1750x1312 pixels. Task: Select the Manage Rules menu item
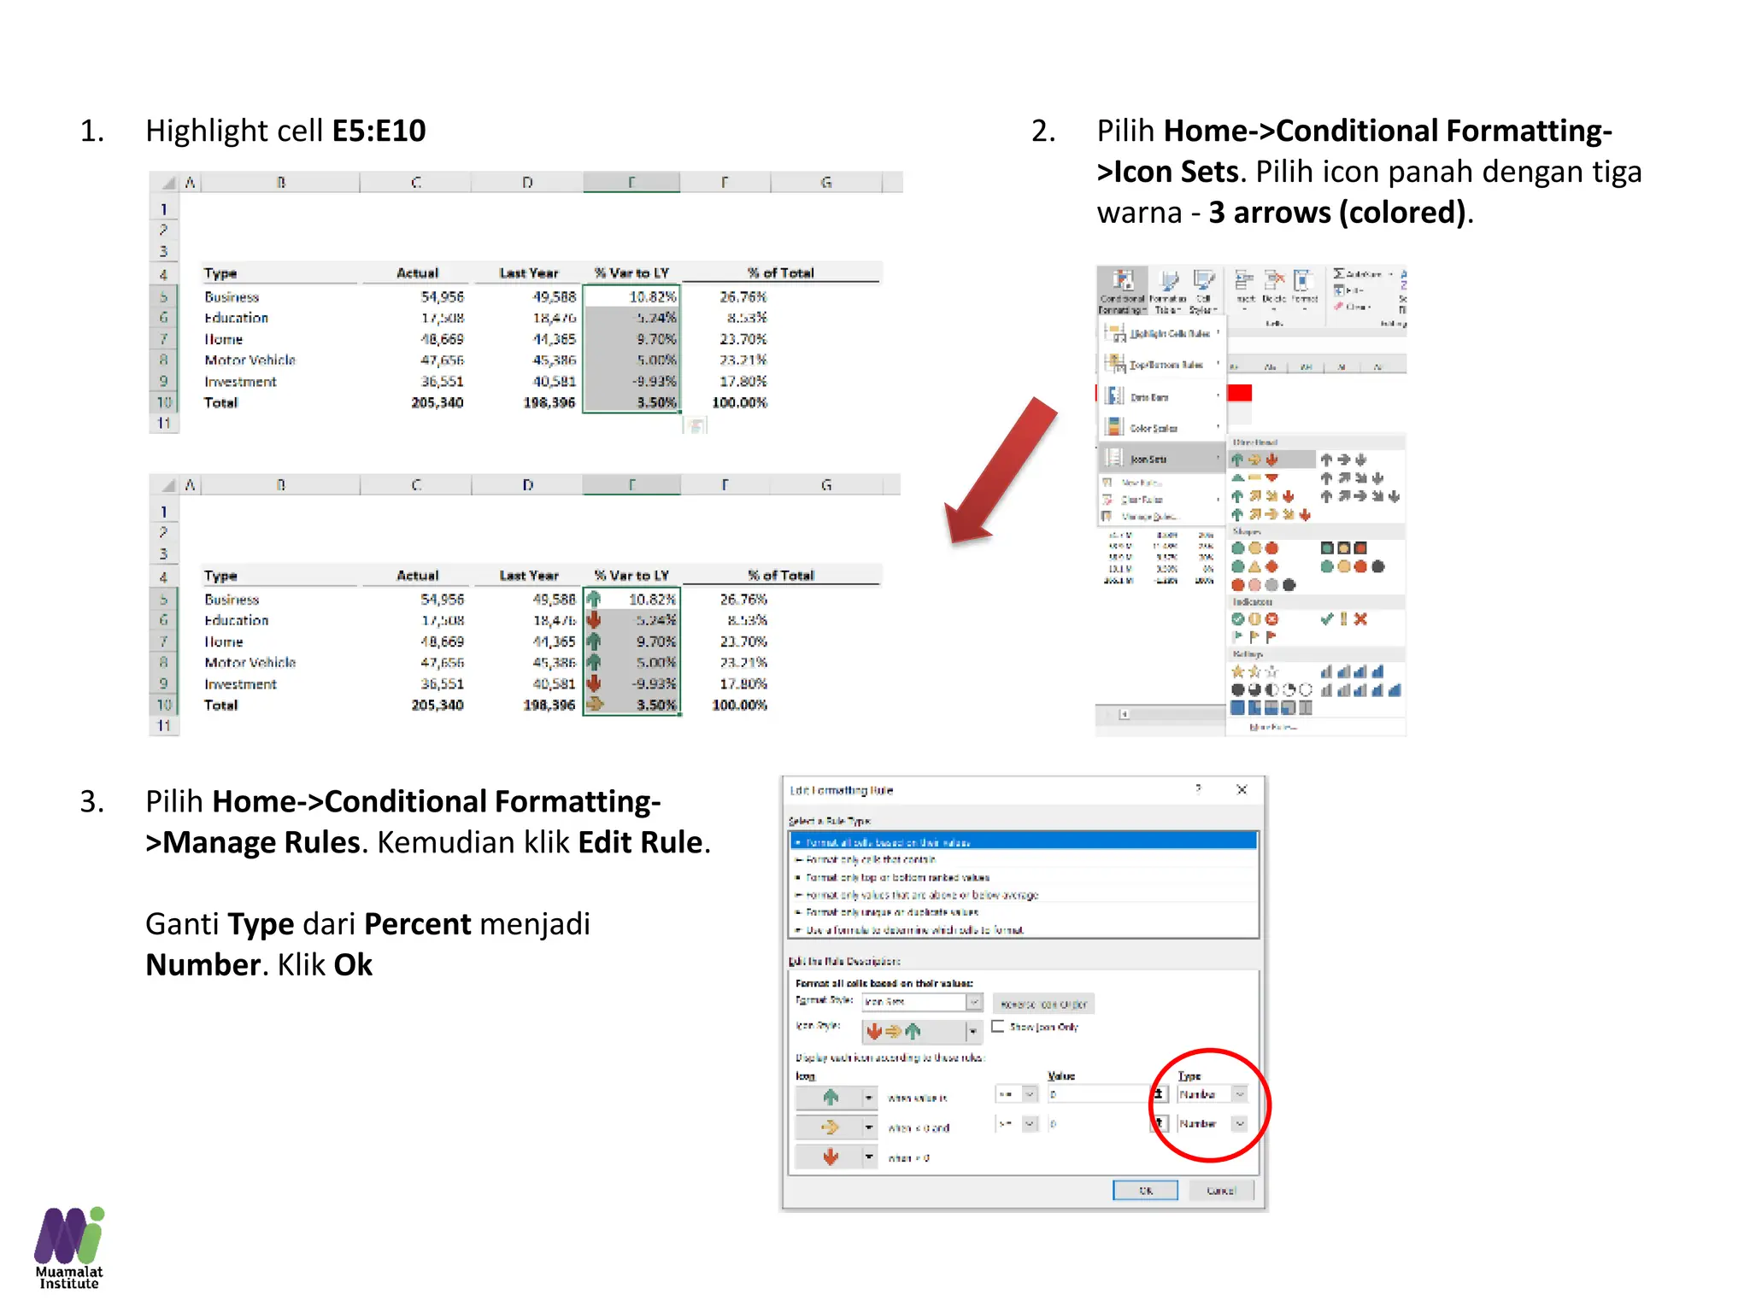[1162, 517]
